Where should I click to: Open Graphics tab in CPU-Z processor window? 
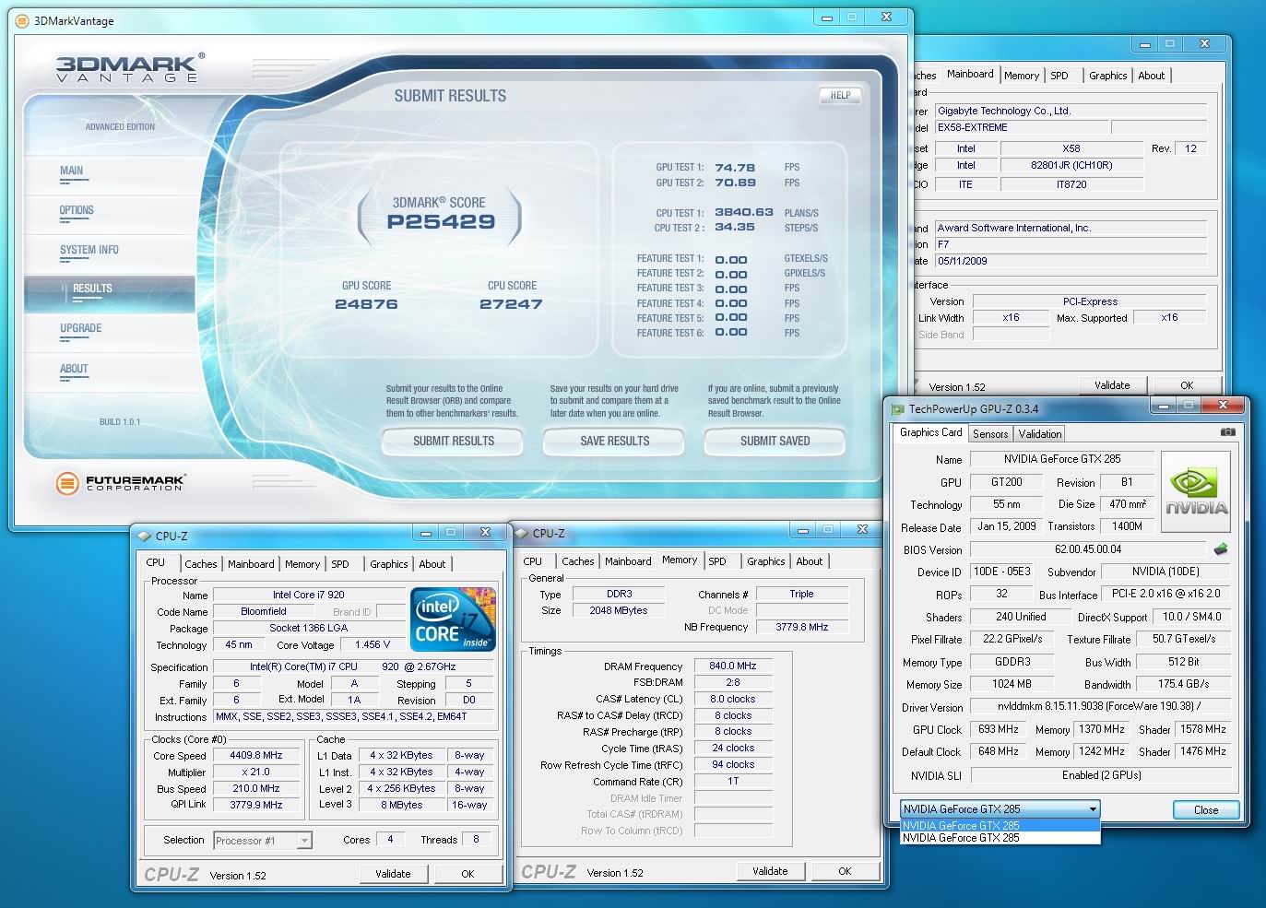(x=389, y=564)
